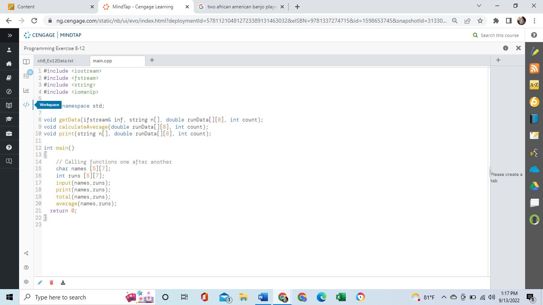Open the Google Drive app icon

[x=534, y=186]
